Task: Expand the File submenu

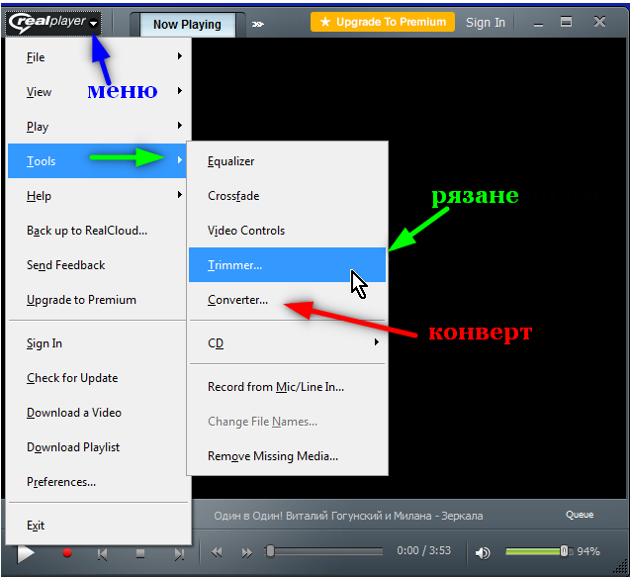Action: click(97, 57)
